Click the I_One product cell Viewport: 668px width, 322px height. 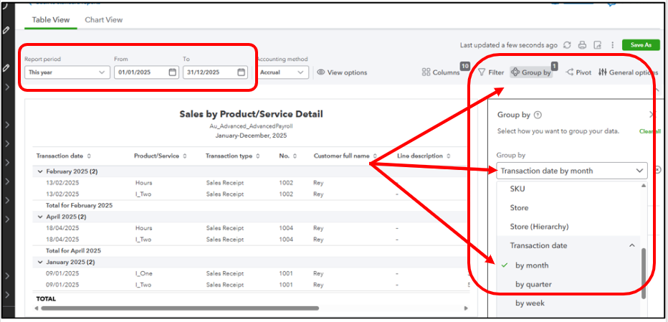tap(144, 273)
